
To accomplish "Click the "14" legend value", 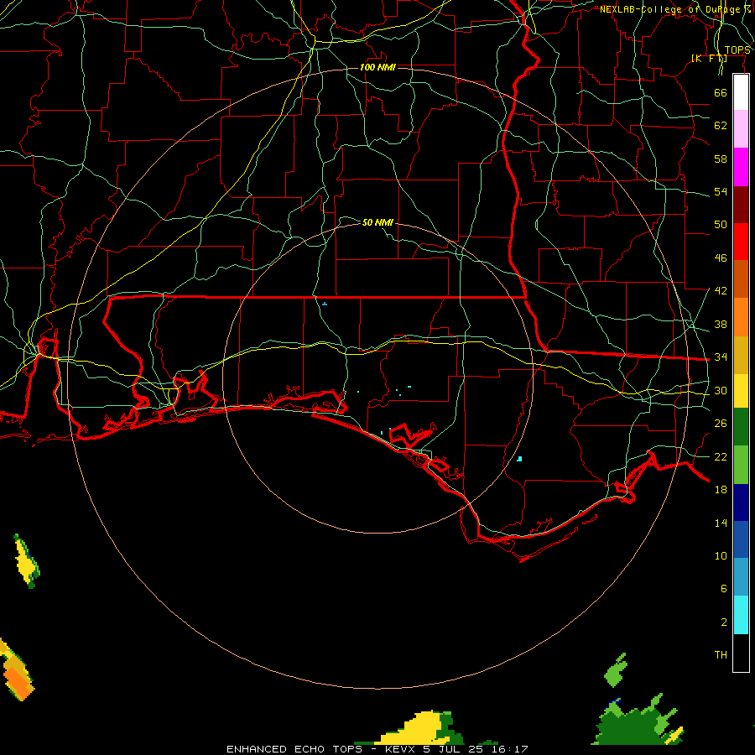I will pyautogui.click(x=721, y=523).
